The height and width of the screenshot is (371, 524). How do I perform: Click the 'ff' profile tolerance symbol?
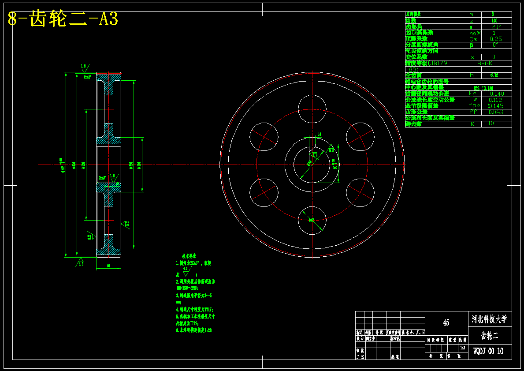click(473, 112)
